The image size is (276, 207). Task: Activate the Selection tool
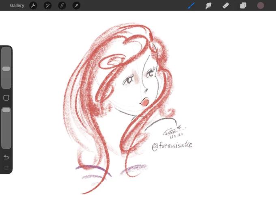[x=62, y=6]
